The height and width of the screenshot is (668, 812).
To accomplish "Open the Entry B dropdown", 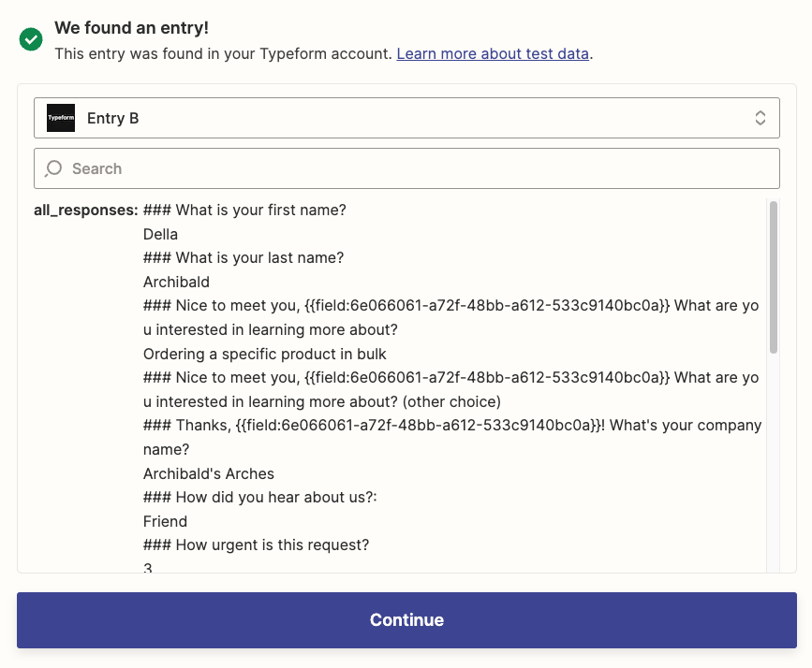I will (x=406, y=118).
